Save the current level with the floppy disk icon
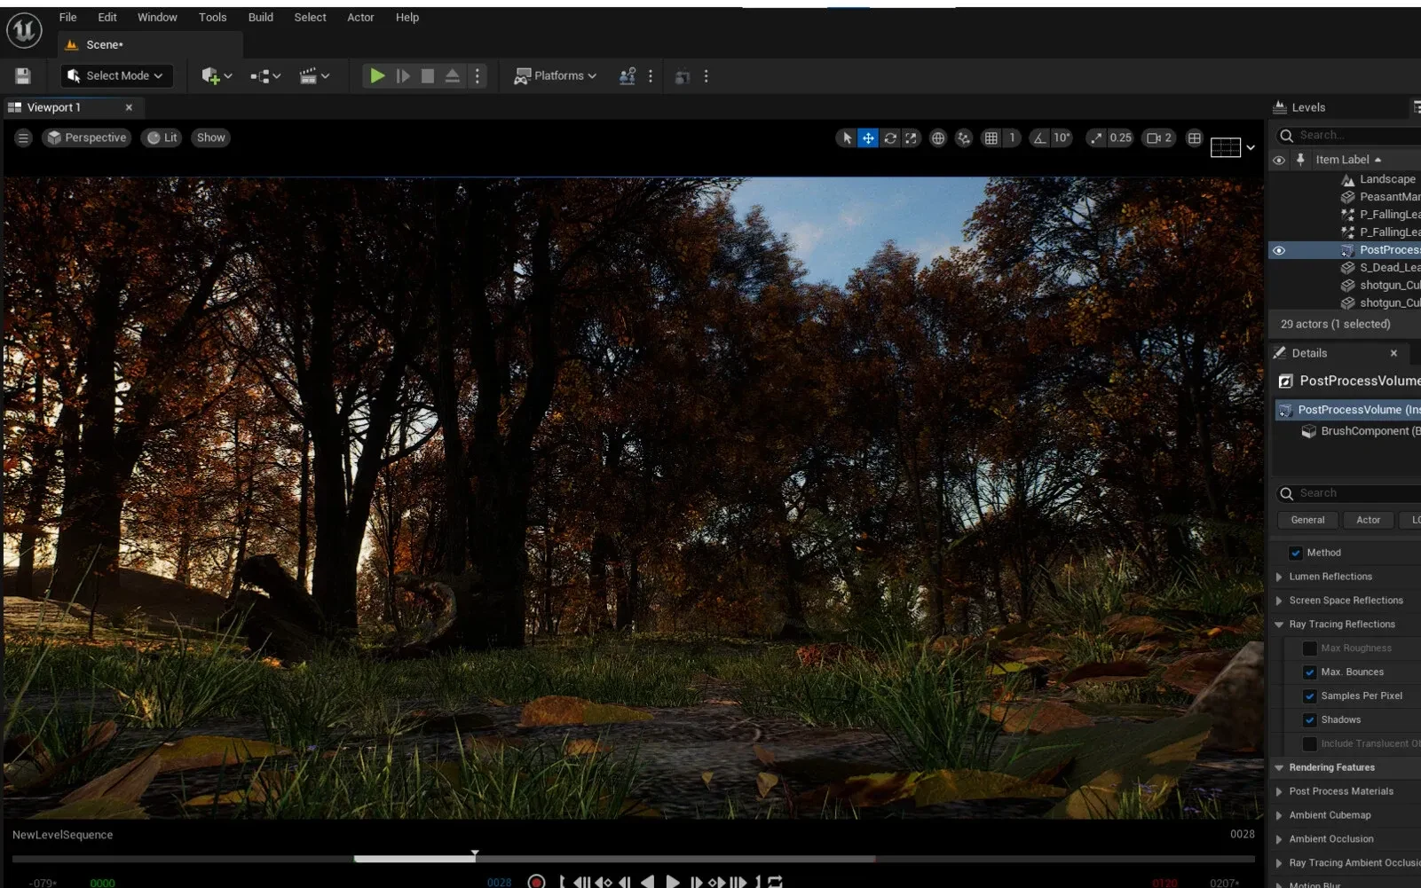1421x888 pixels. (x=23, y=76)
